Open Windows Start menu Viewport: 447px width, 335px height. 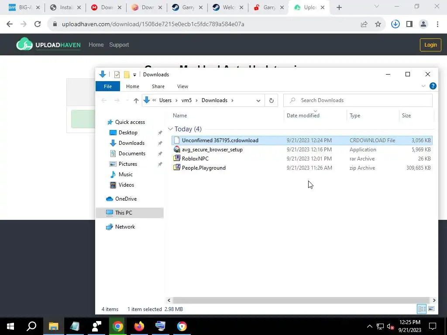click(10, 326)
